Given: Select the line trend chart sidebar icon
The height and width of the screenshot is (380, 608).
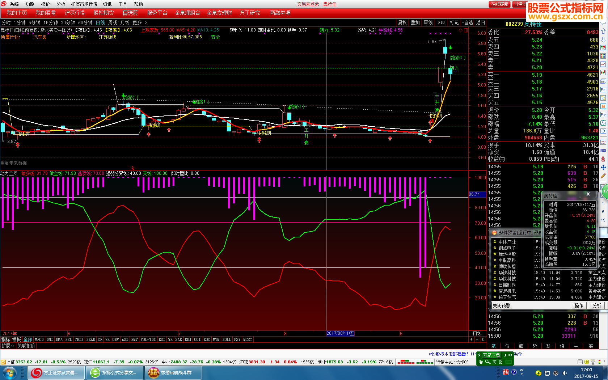Looking at the screenshot, I should click(603, 64).
